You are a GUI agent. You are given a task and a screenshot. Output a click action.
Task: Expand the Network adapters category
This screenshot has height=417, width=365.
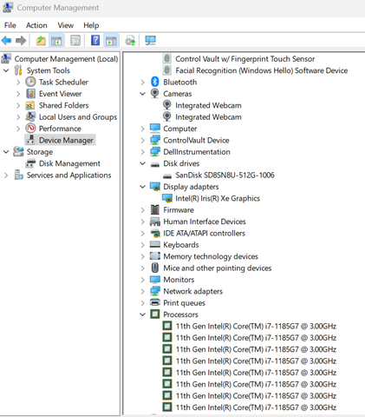(x=142, y=291)
